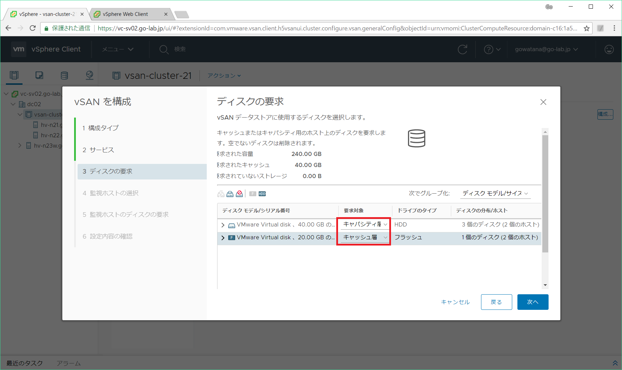Click the キャンセル cancel link
The width and height of the screenshot is (622, 370).
pos(455,302)
